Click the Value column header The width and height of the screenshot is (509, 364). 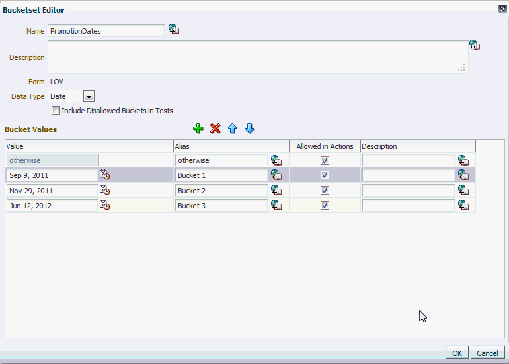pyautogui.click(x=89, y=146)
